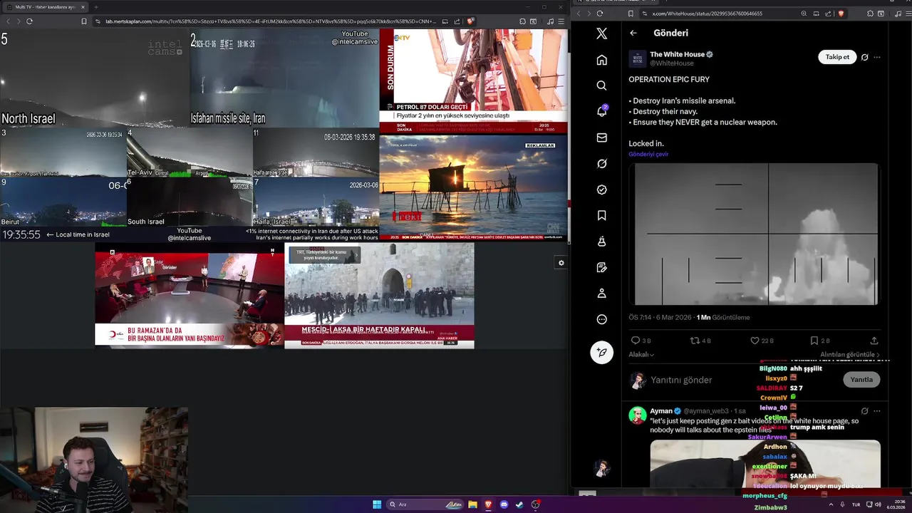Viewport: 912px width, 513px height.
Task: Open File Explorer from taskbar
Action: [x=472, y=504]
